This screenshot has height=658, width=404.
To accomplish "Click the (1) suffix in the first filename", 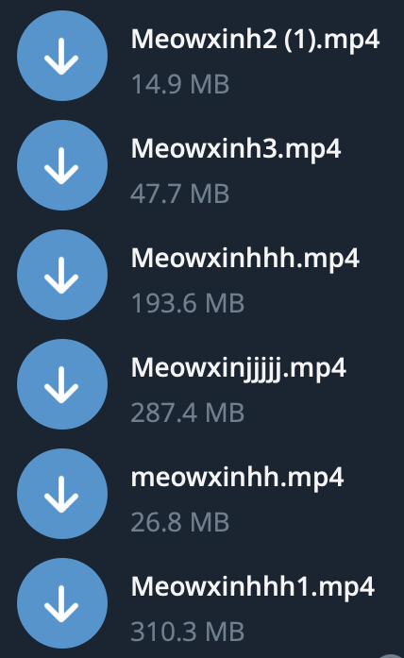I will click(299, 41).
